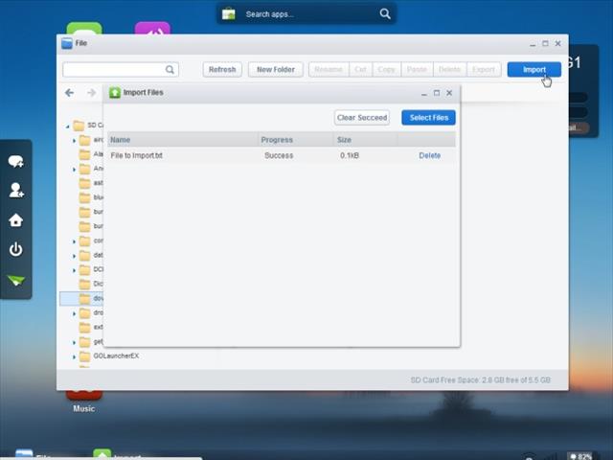613x460 pixels.
Task: Click Select Files in Import Files dialog
Action: pos(428,118)
